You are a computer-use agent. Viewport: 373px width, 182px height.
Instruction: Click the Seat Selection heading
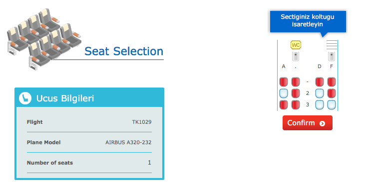124,51
